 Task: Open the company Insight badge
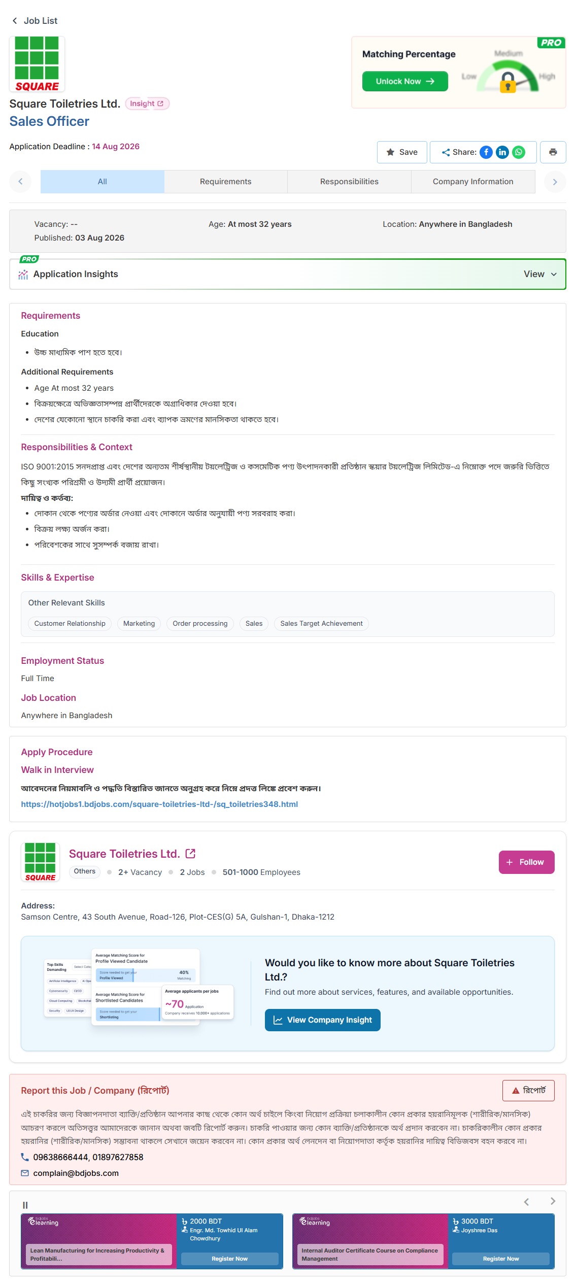point(147,104)
